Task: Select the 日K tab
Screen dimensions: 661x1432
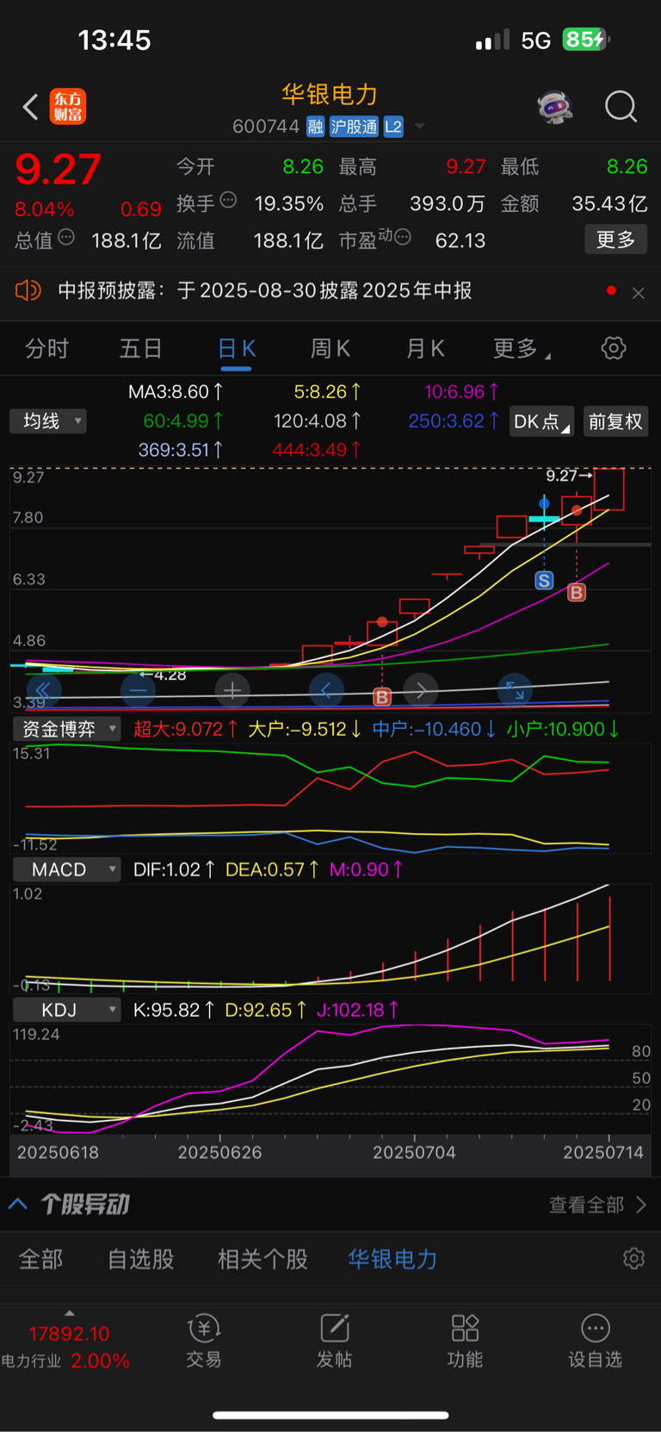Action: point(236,348)
